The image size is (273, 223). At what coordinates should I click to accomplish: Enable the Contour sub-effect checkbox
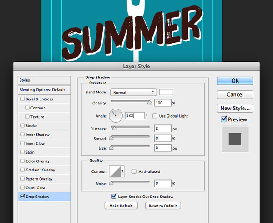(27, 108)
